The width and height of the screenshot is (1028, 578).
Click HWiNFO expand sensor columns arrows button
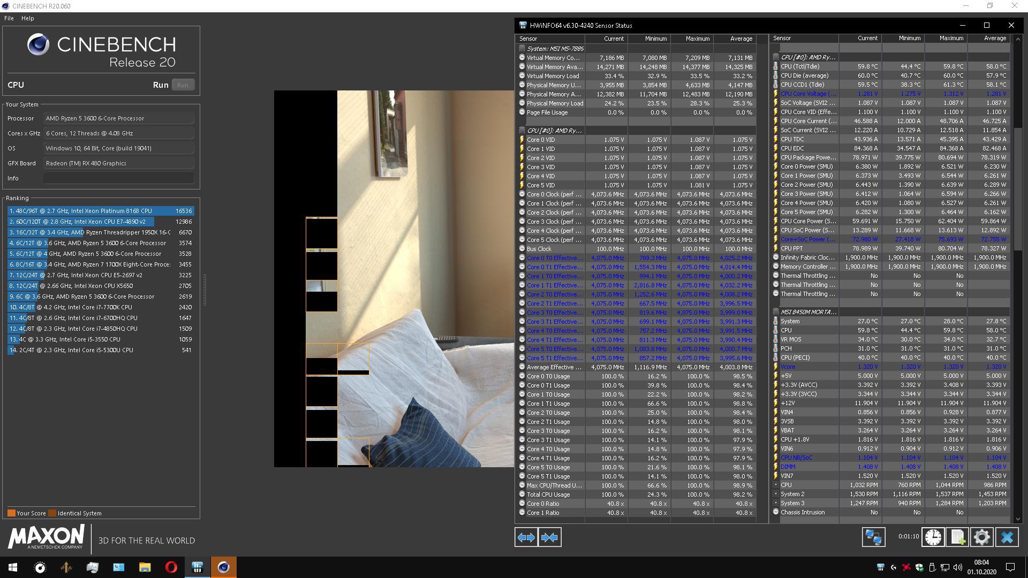pyautogui.click(x=526, y=537)
